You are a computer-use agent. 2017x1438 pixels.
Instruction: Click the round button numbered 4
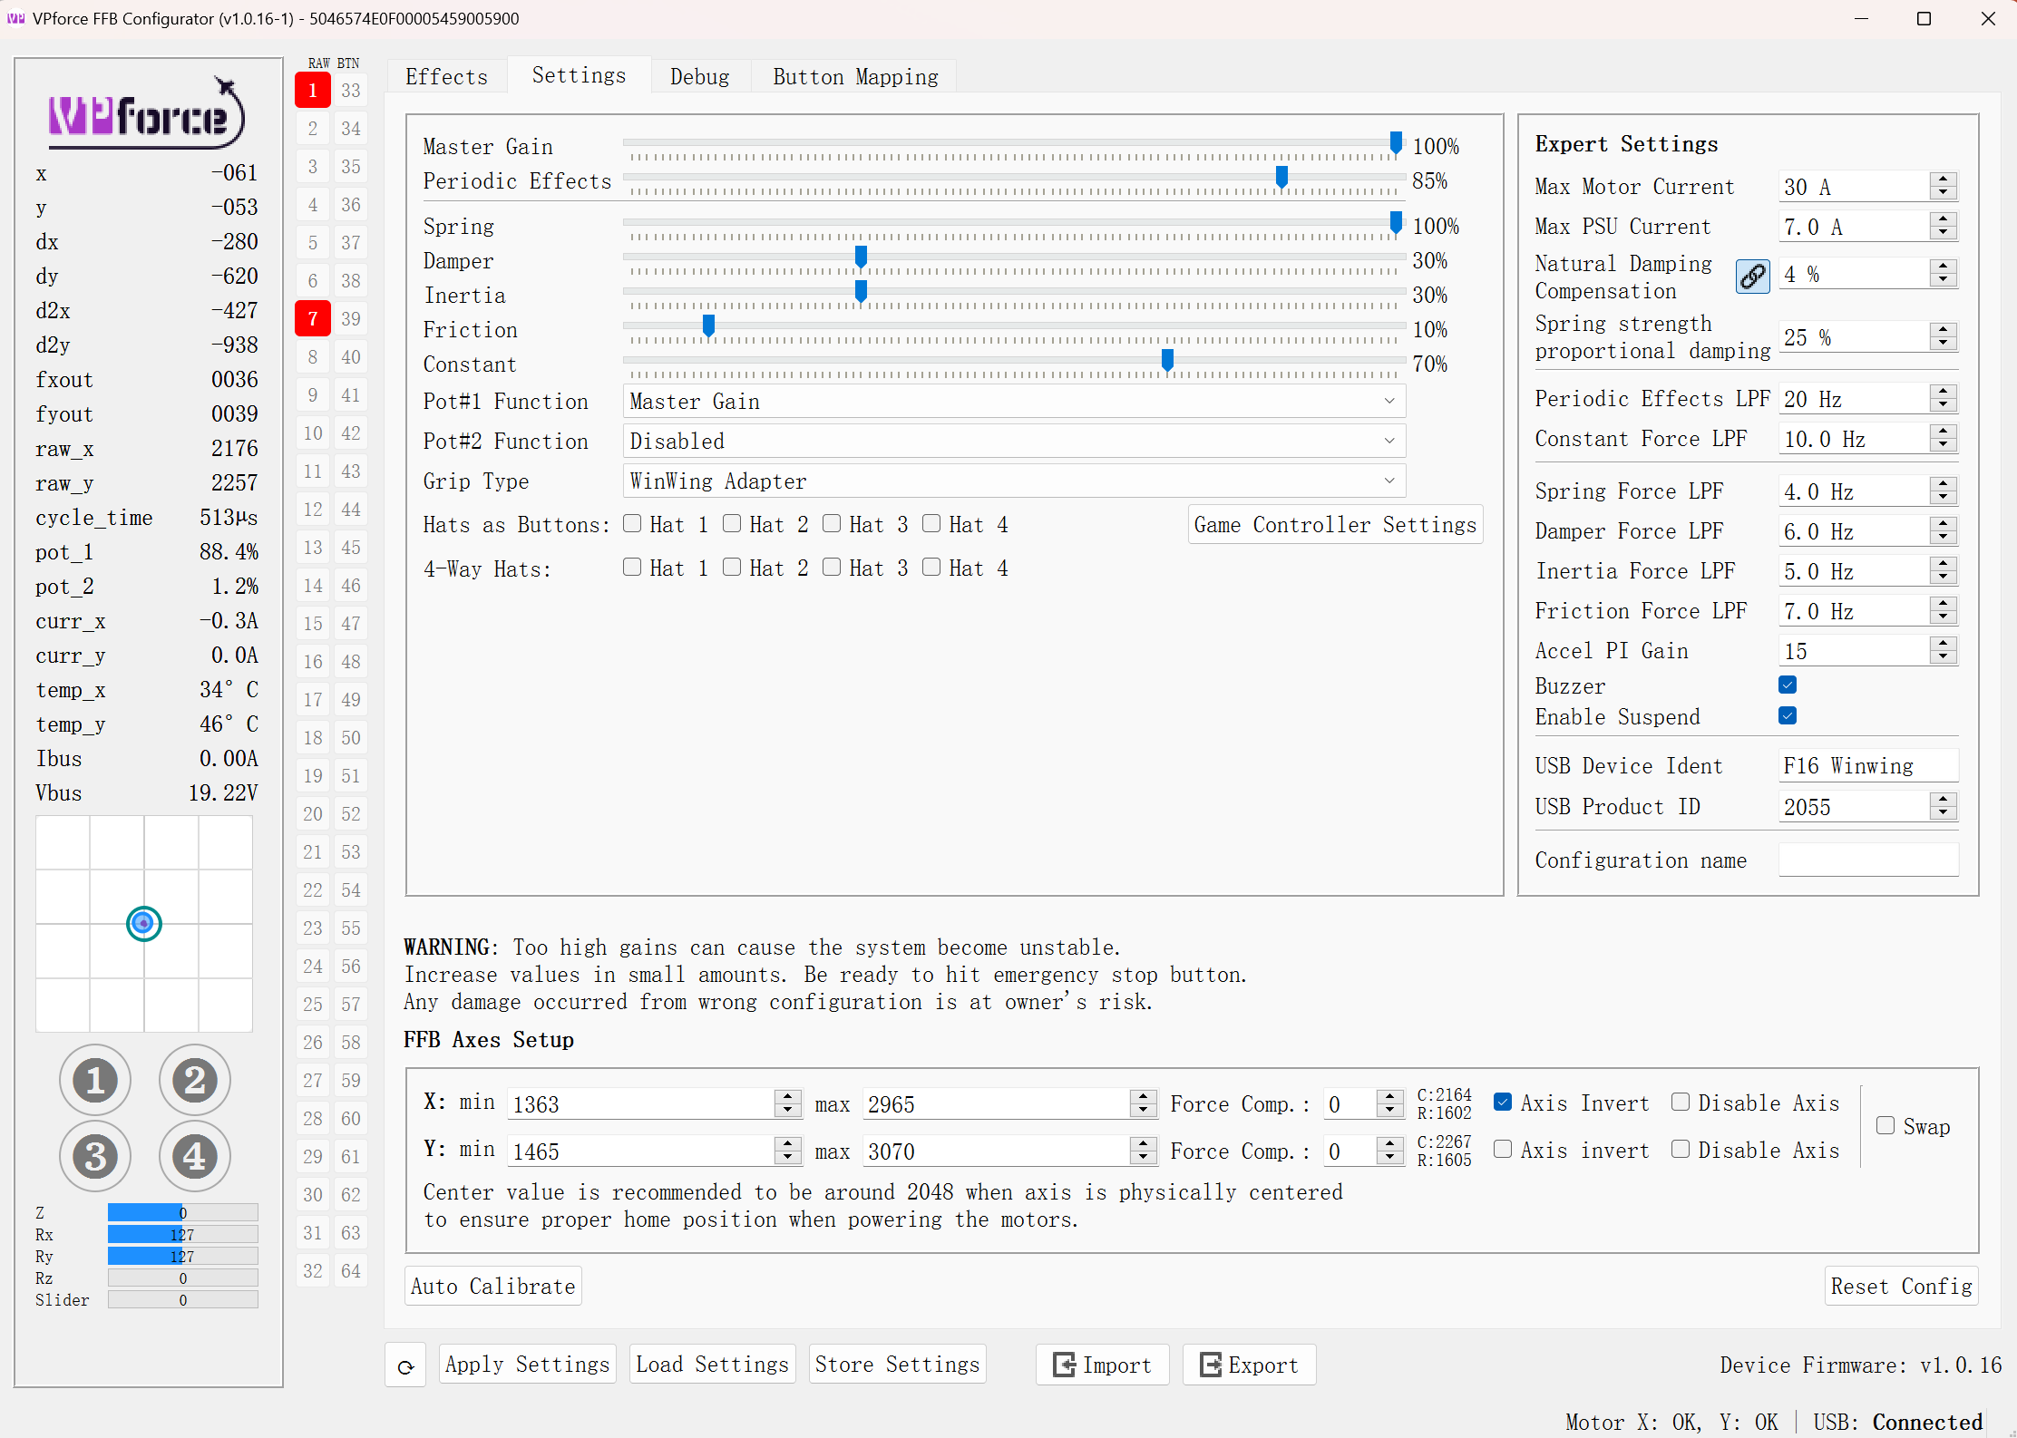pos(194,1157)
